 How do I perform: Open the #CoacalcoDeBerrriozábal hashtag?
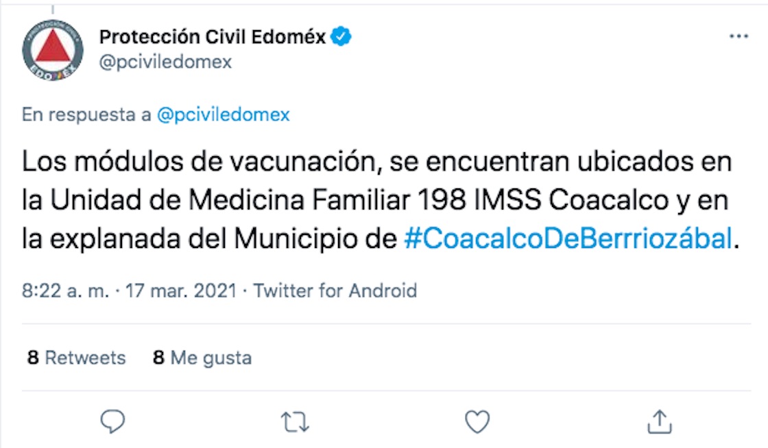pyautogui.click(x=568, y=240)
